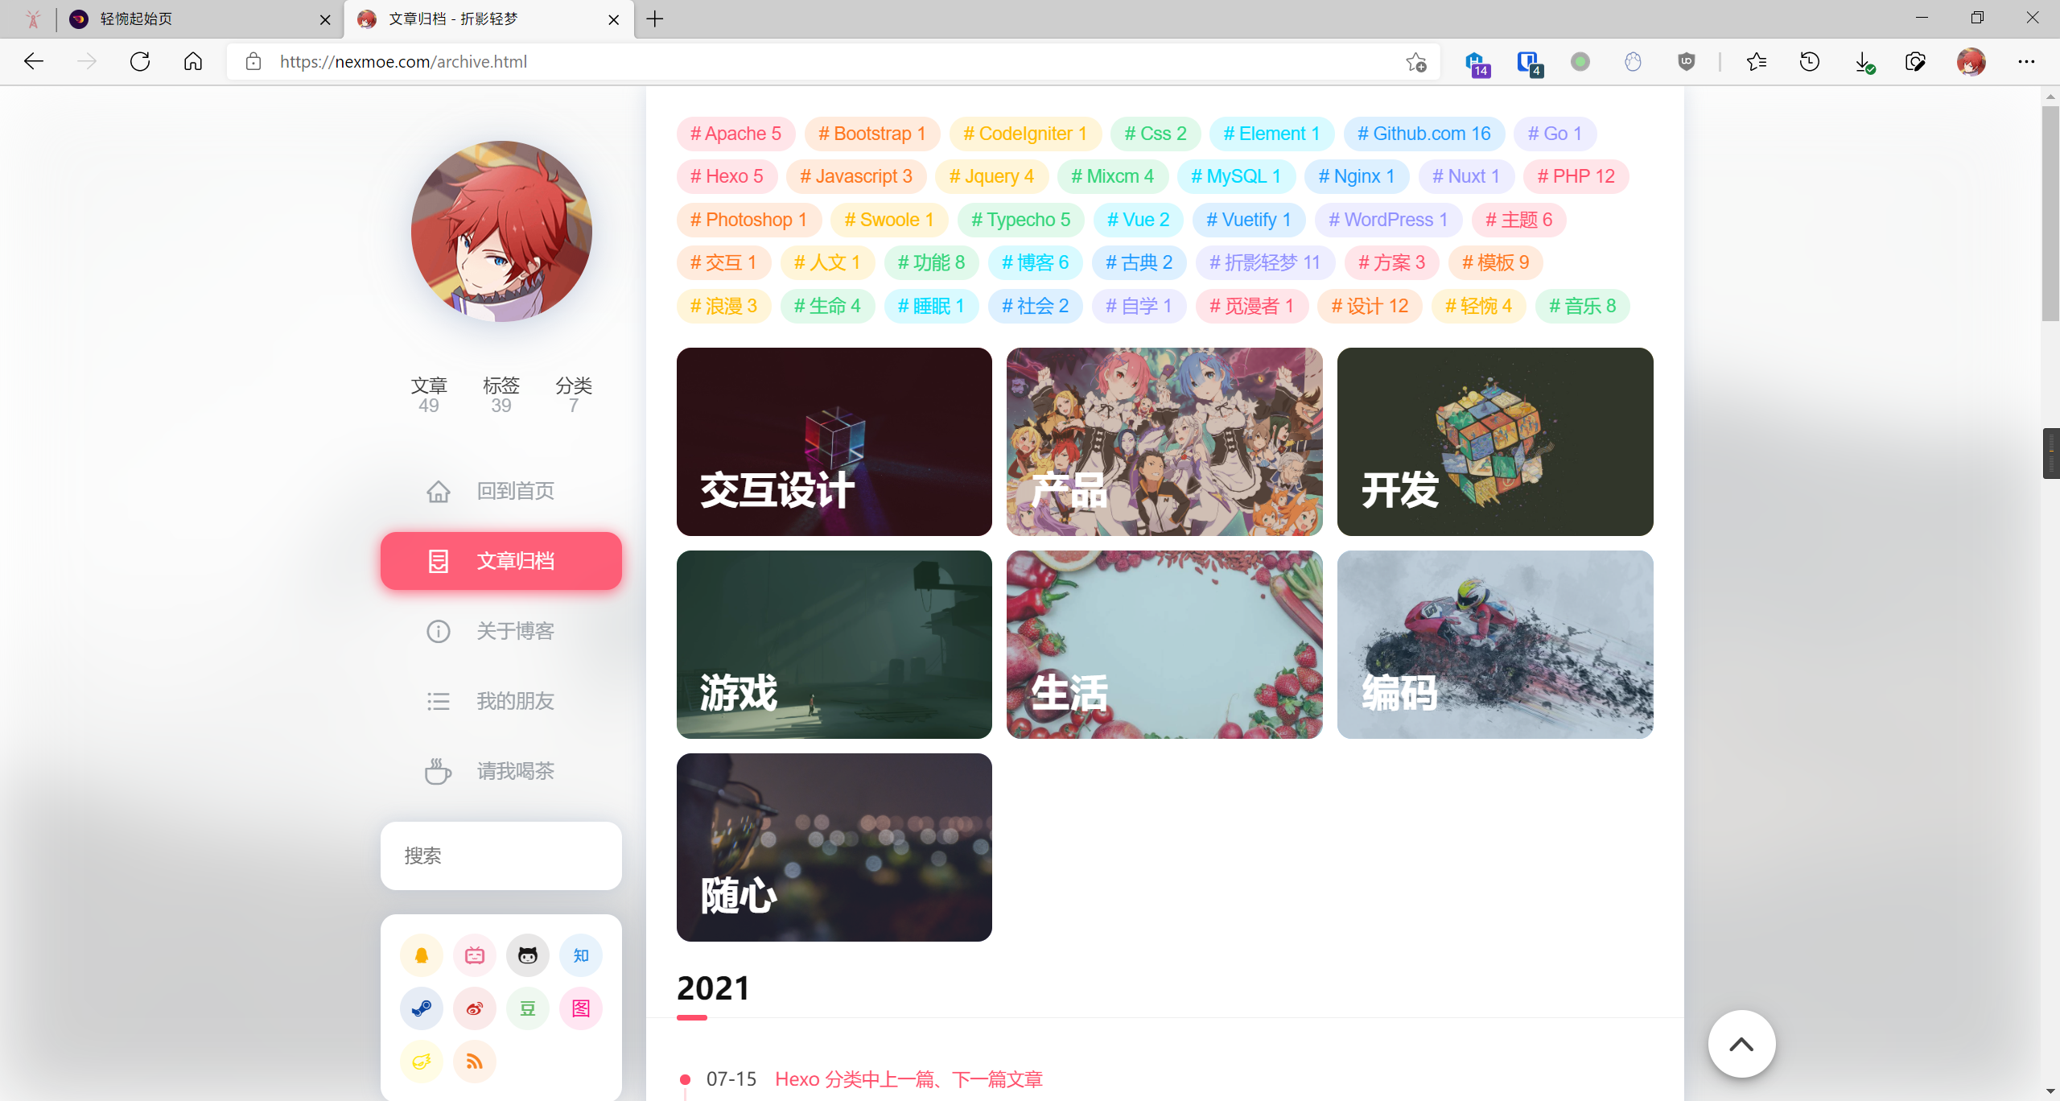Click the GitHub cat social icon
The image size is (2060, 1101).
click(528, 955)
